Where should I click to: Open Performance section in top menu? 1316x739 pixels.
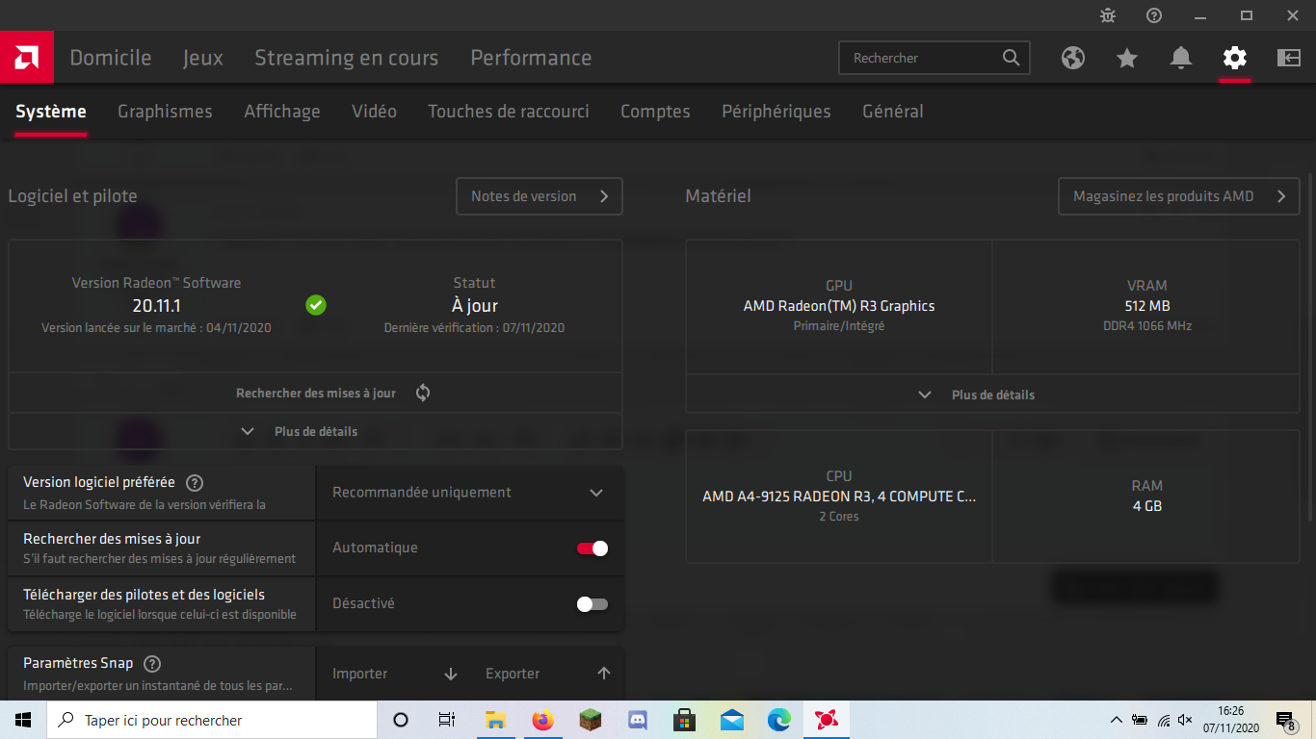click(x=531, y=58)
